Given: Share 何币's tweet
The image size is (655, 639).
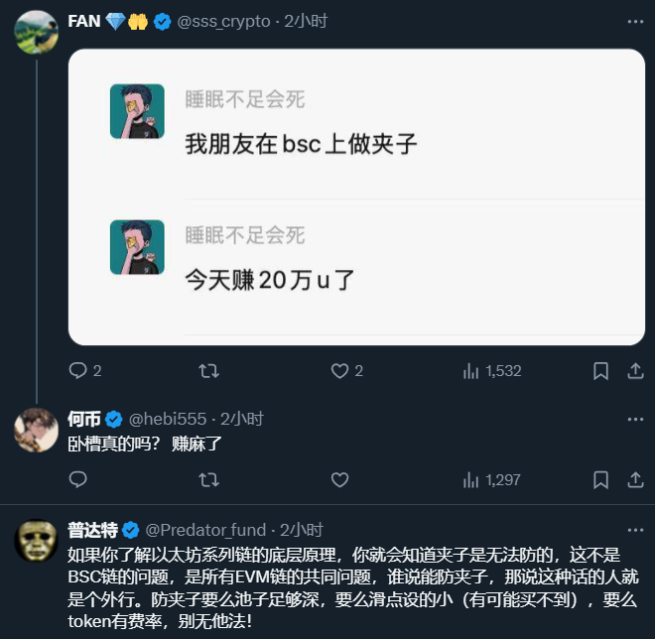Looking at the screenshot, I should click(x=636, y=480).
